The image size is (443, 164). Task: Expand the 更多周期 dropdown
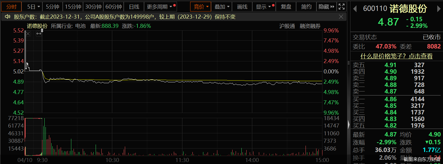pyautogui.click(x=160, y=7)
